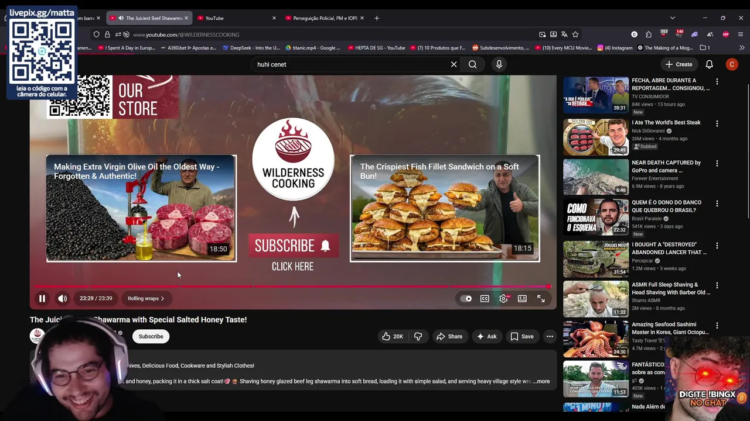750x421 pixels.
Task: Open the ASMR Full Sleep Shaving video
Action: (x=596, y=299)
